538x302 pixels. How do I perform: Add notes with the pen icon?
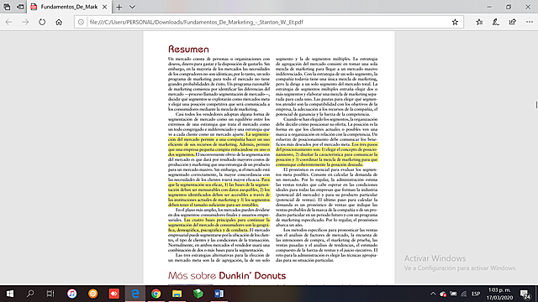(496, 23)
